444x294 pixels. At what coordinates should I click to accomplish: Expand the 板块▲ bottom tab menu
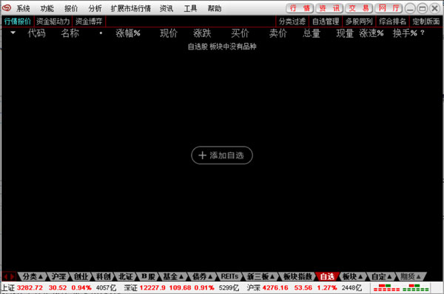352,276
